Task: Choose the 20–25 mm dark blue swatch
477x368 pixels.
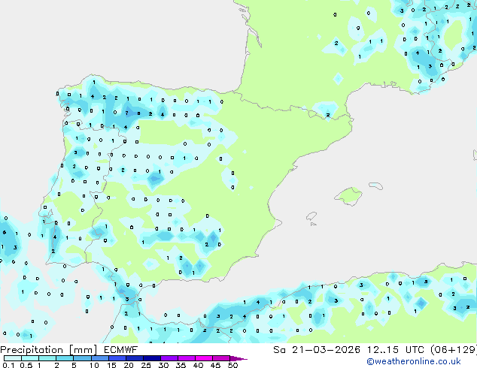Action: click(x=134, y=358)
